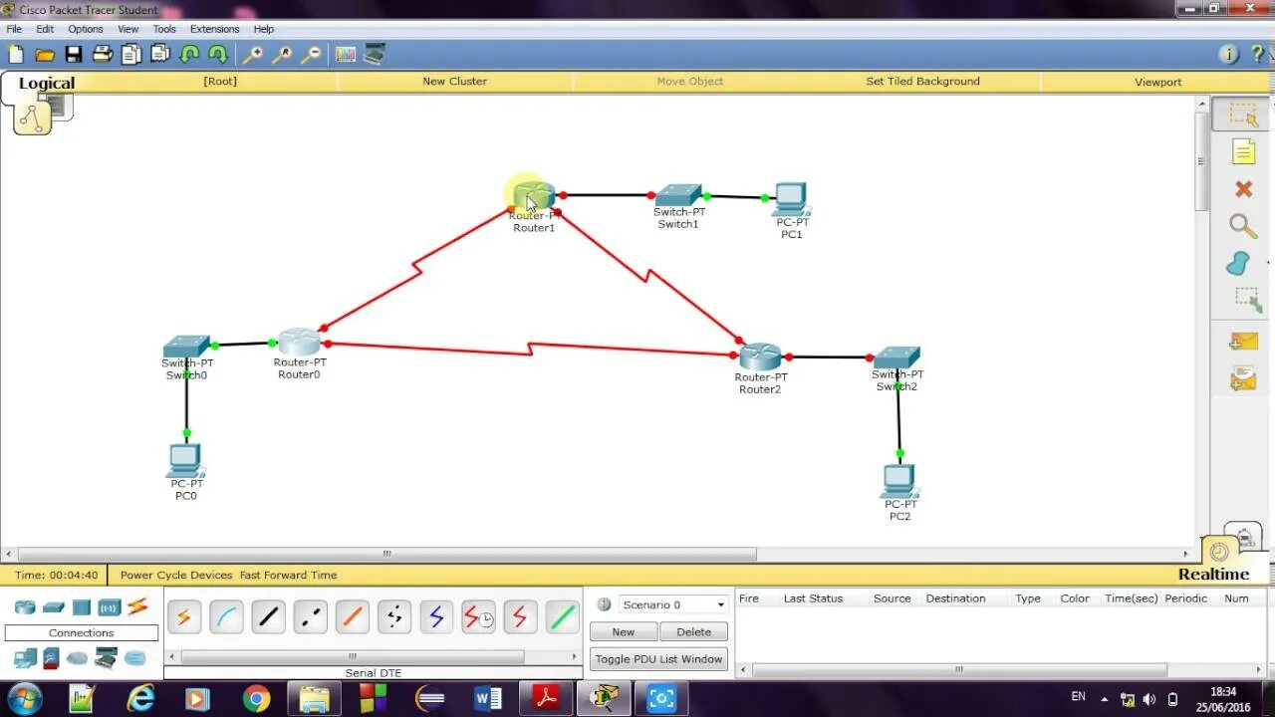
Task: Select Wireless Devices category
Action: point(110,607)
